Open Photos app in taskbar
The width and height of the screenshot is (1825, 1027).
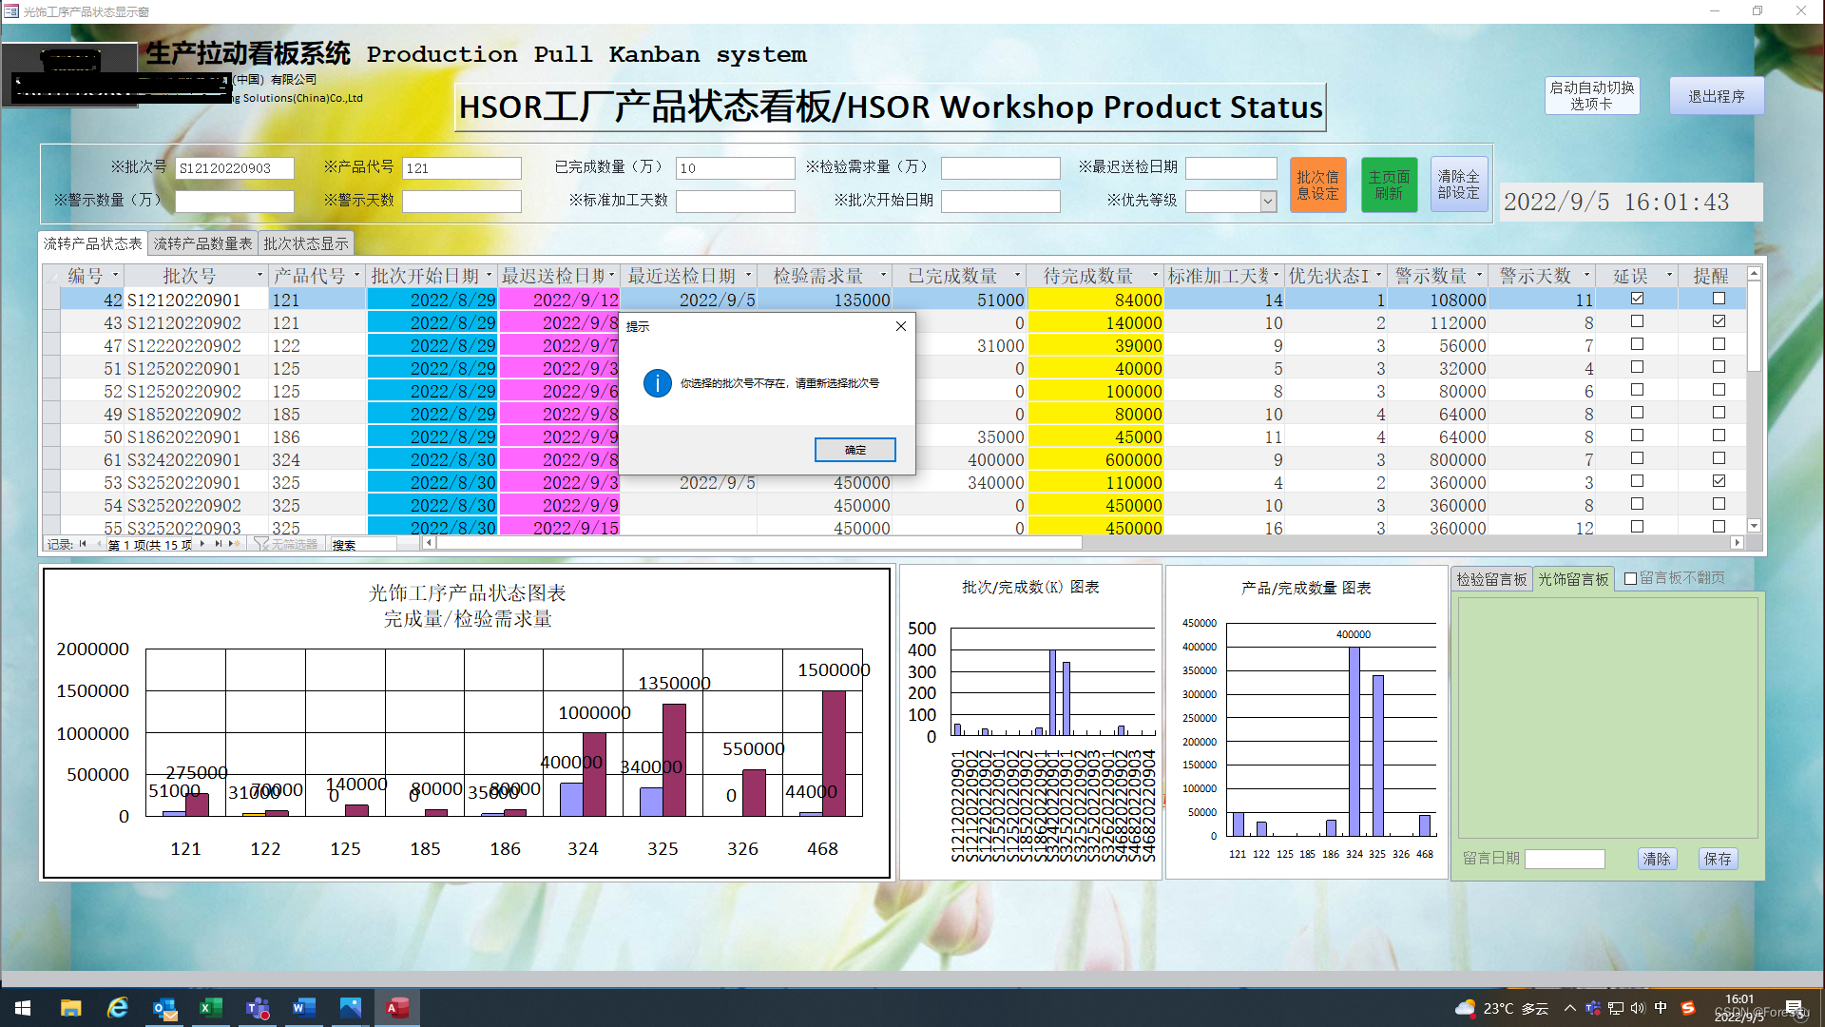click(x=350, y=1008)
